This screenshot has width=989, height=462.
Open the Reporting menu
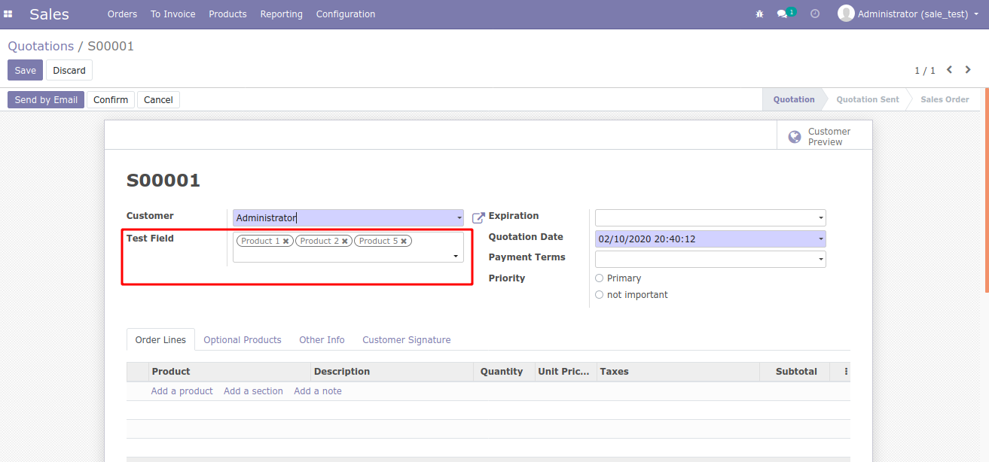click(x=281, y=14)
